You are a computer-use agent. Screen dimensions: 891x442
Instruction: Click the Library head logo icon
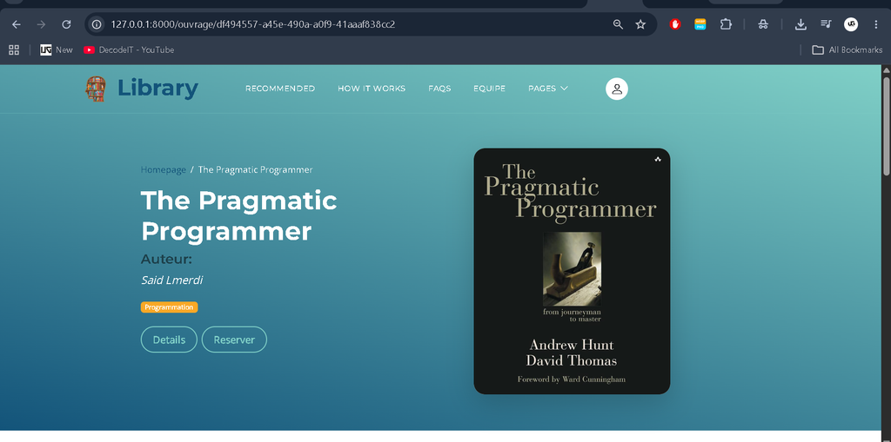point(96,89)
